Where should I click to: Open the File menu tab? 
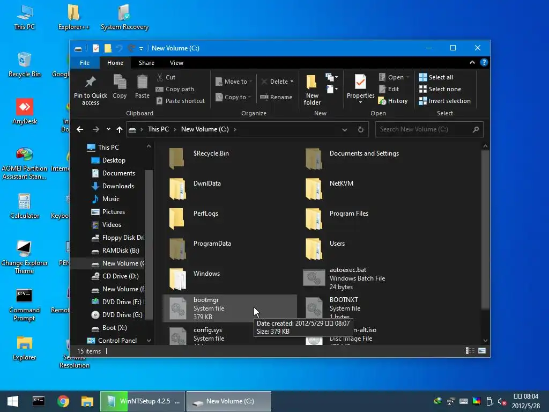coord(85,63)
